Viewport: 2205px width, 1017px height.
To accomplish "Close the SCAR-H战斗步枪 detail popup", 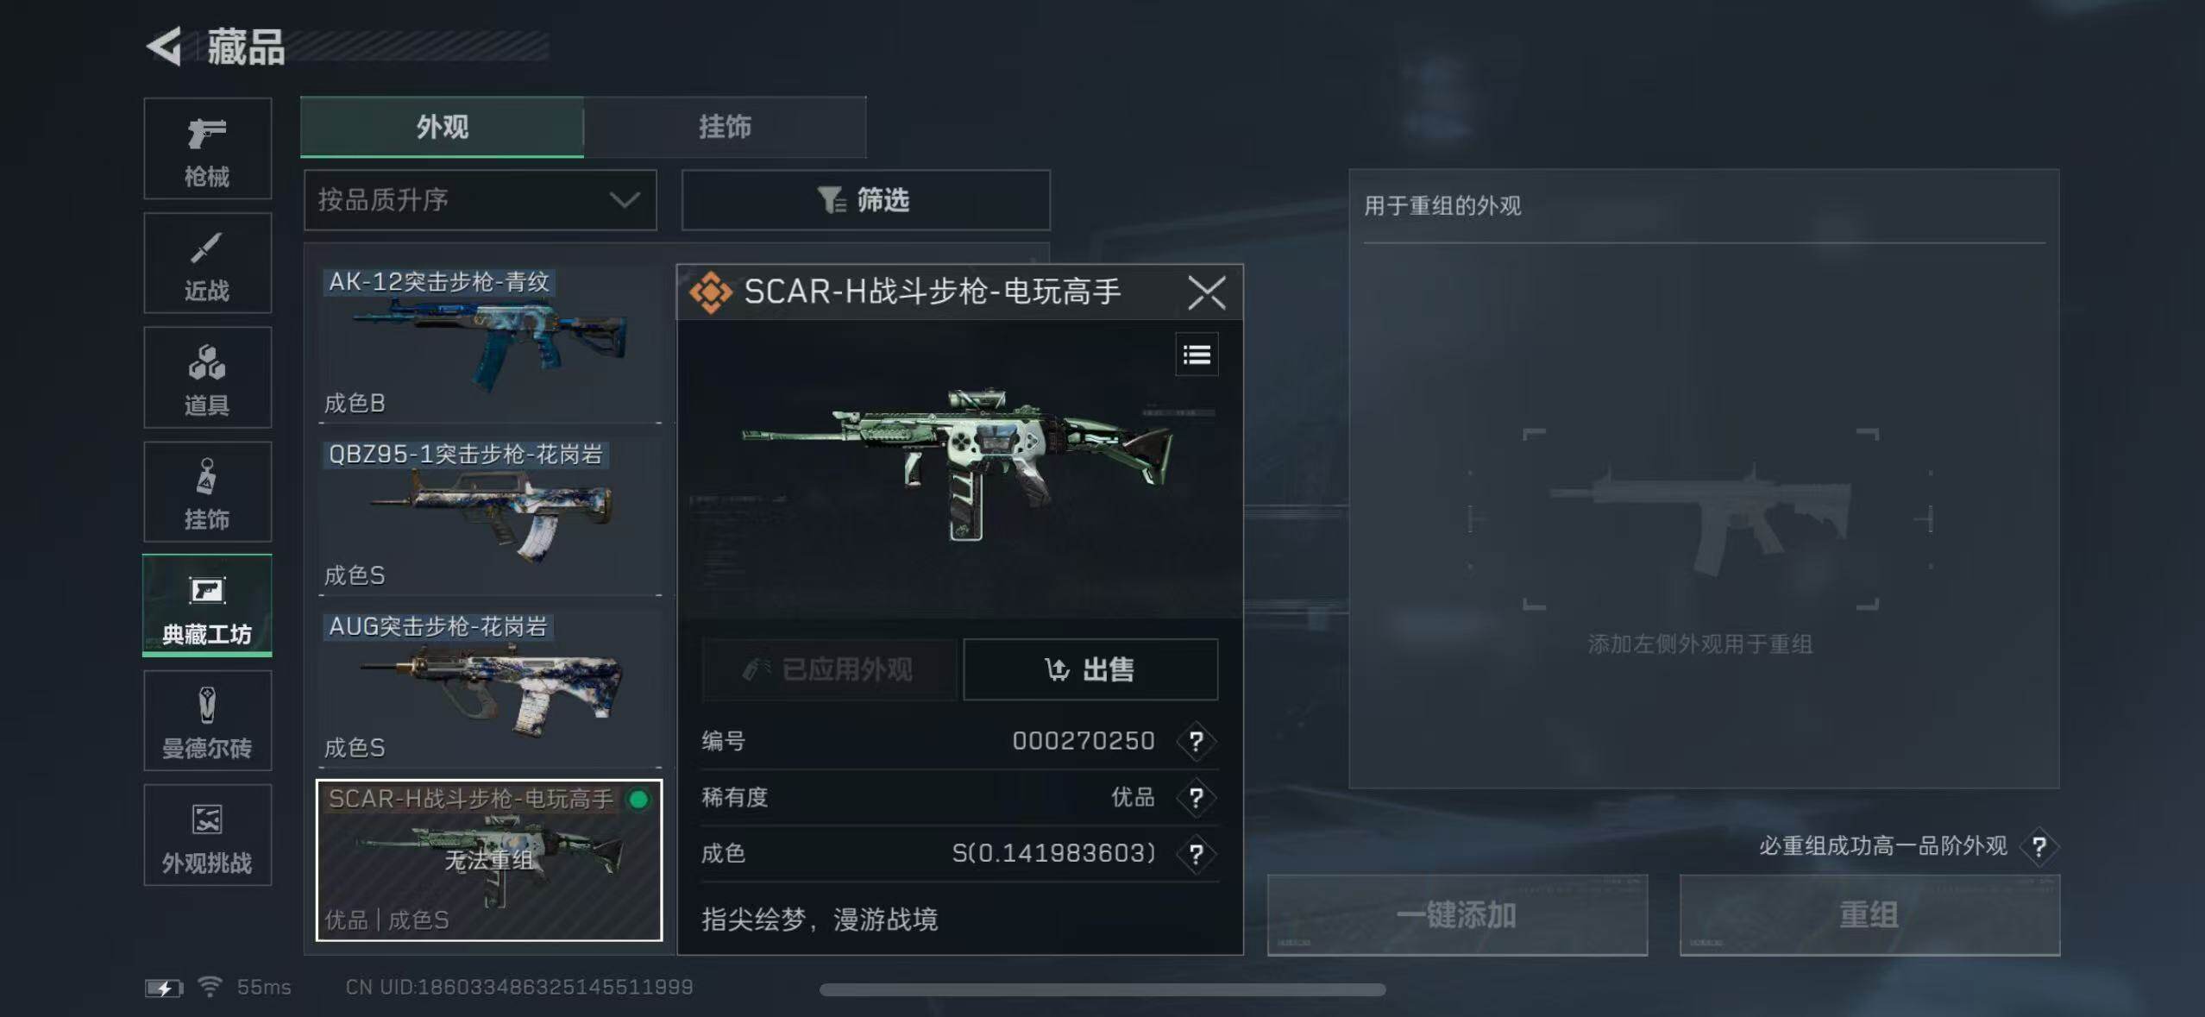I will click(1206, 292).
